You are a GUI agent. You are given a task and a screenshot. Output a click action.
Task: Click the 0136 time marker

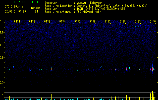92,21
